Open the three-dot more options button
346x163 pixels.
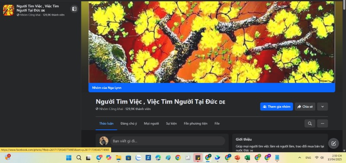(322, 123)
